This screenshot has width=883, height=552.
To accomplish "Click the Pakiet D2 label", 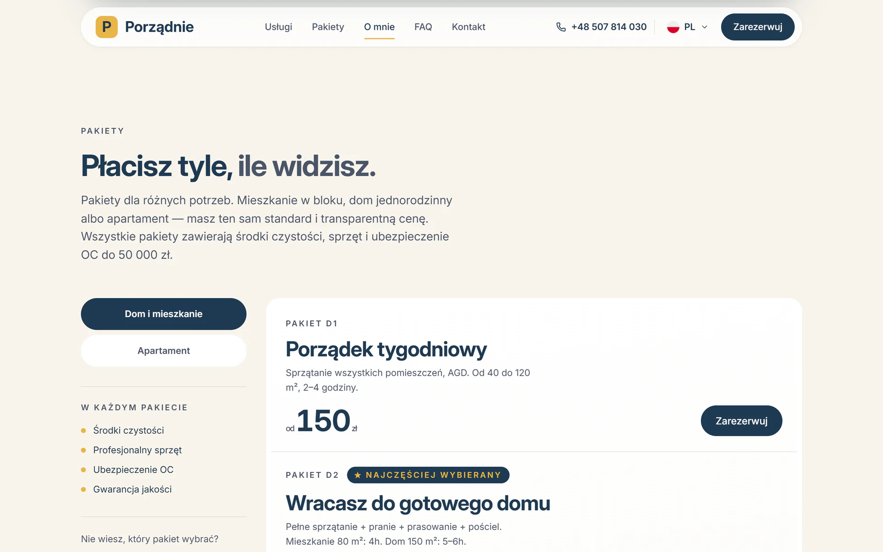I will pos(312,475).
